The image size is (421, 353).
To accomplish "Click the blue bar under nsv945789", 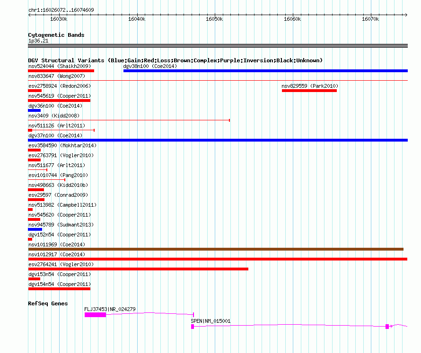I will pos(35,229).
